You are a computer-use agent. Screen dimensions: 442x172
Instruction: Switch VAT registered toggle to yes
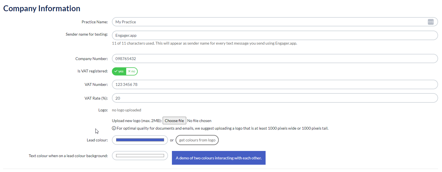click(x=119, y=71)
